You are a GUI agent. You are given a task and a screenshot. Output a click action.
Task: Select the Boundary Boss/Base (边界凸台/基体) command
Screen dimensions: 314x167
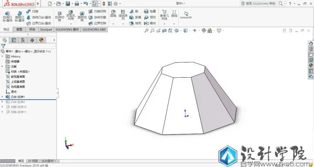point(39,23)
